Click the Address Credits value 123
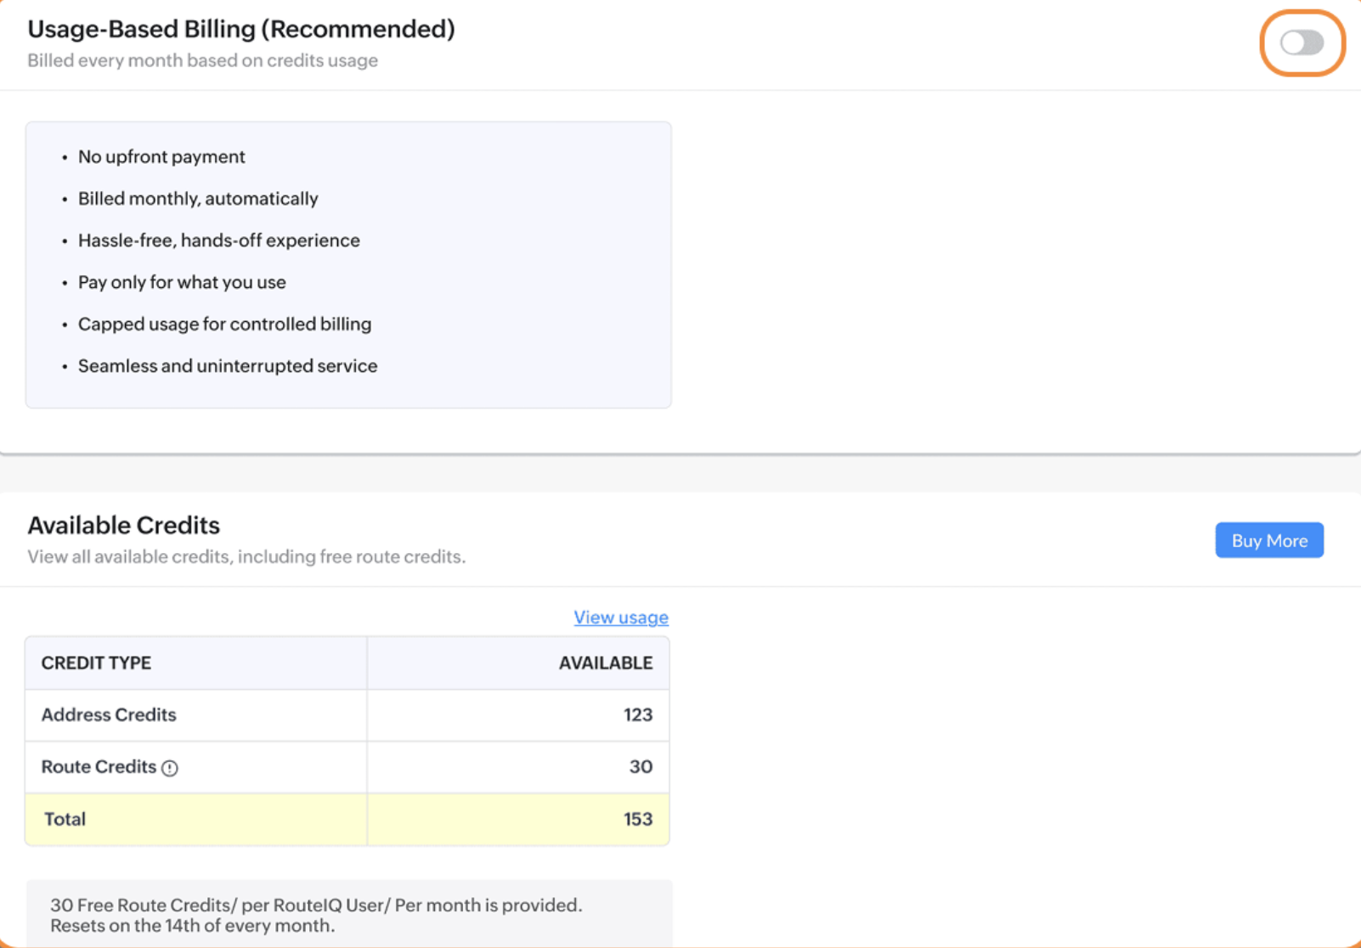The width and height of the screenshot is (1361, 948). (638, 715)
